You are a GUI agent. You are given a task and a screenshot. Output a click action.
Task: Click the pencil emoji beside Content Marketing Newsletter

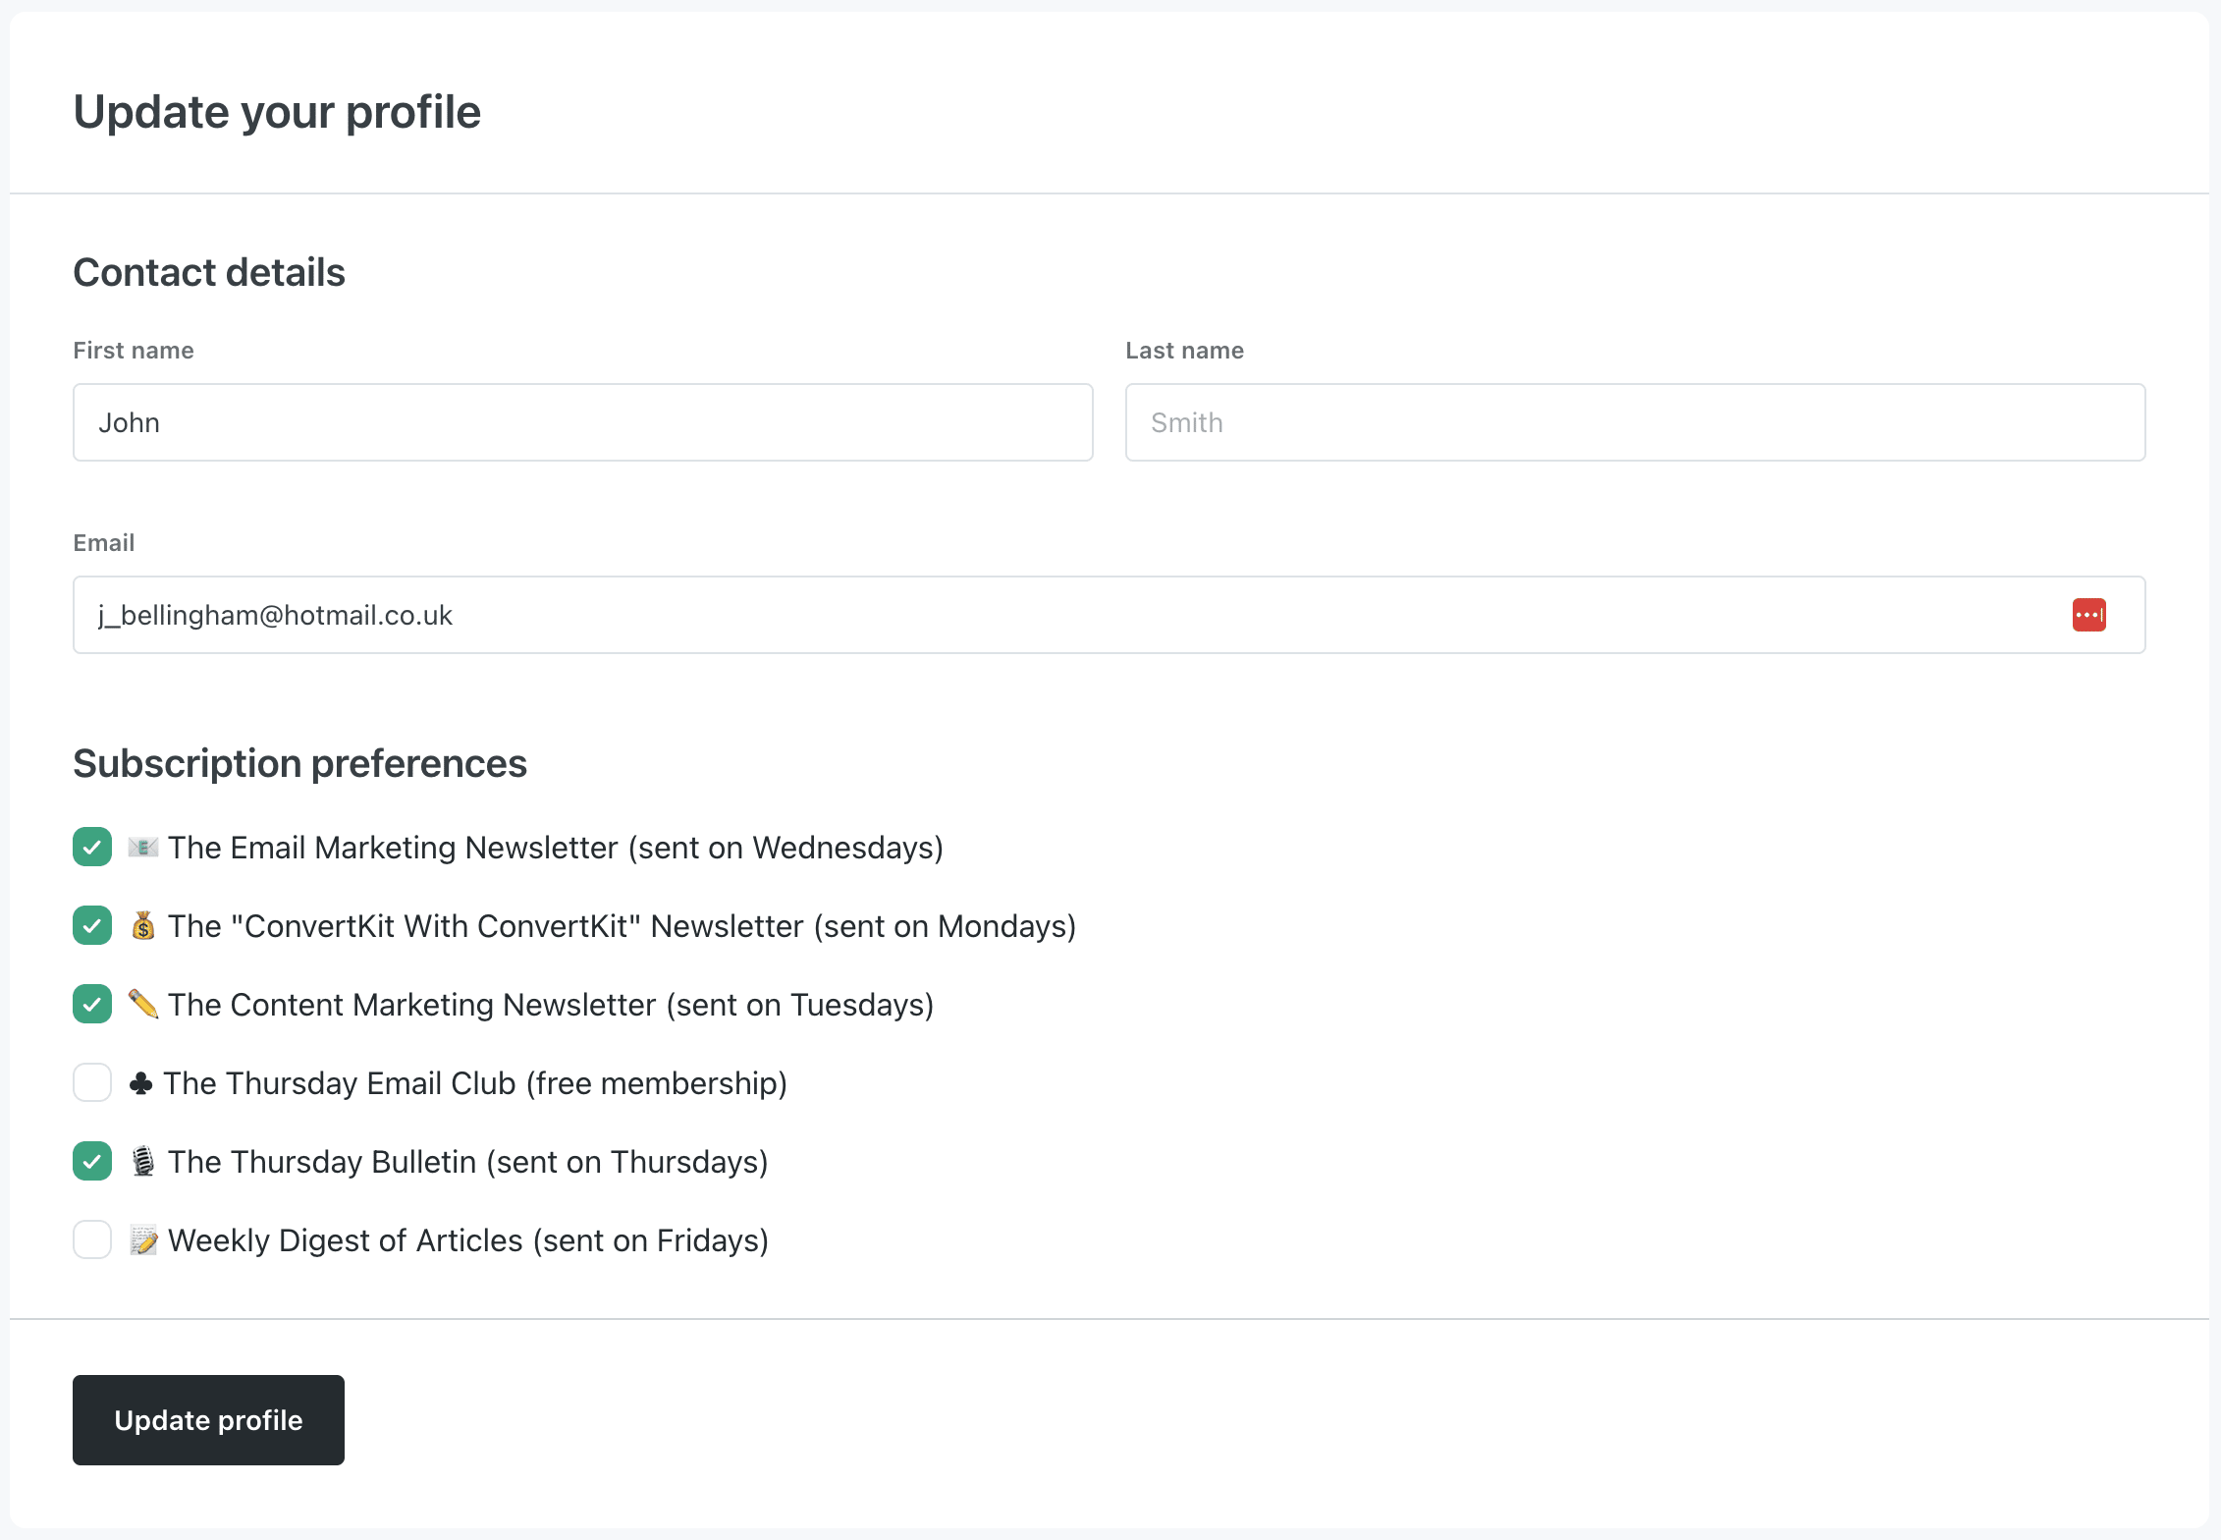coord(143,1004)
